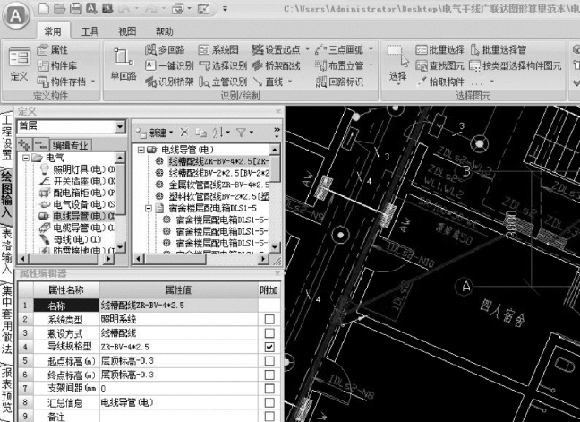This screenshot has width=580, height=422.
Task: Open the 首层 floor dropdown
Action: click(120, 127)
